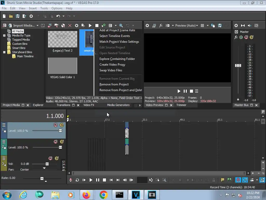Toggle Master bus Mute icon

[246, 37]
